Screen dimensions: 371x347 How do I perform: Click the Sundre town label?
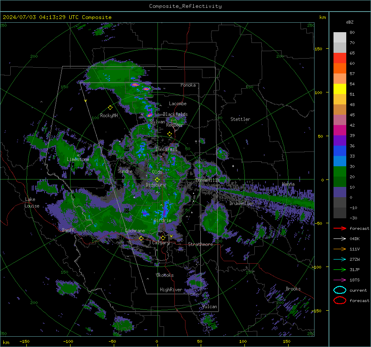pyautogui.click(x=125, y=171)
